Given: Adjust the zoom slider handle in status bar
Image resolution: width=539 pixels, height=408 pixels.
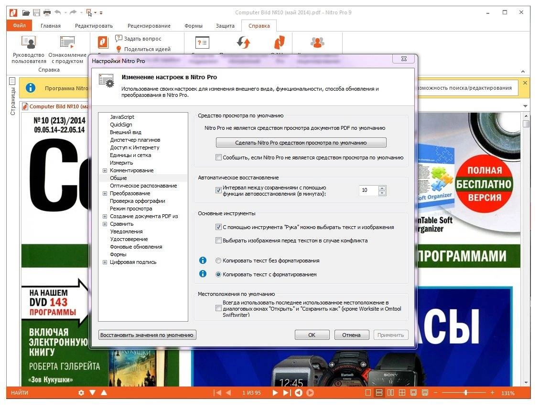Looking at the screenshot, I should pos(466,393).
